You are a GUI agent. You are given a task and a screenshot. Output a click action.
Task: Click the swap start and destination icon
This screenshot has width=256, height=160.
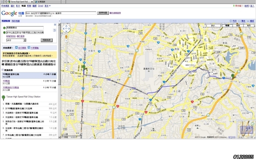[54, 30]
